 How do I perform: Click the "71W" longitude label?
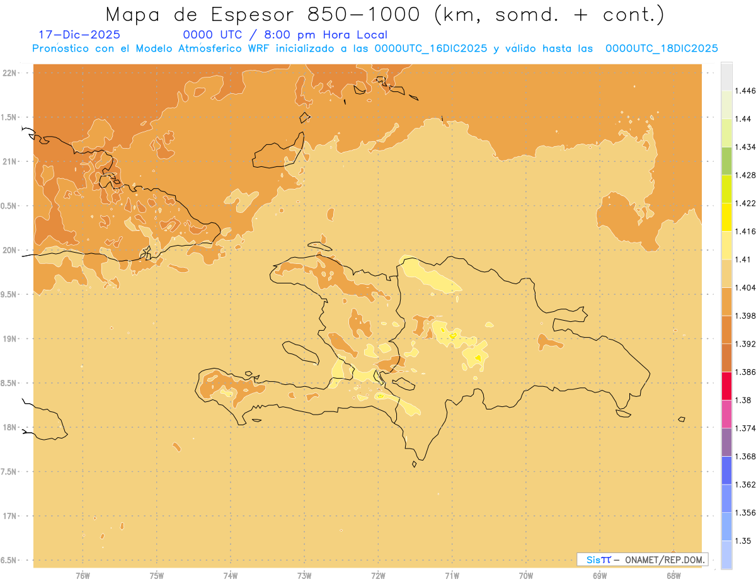pos(452,576)
